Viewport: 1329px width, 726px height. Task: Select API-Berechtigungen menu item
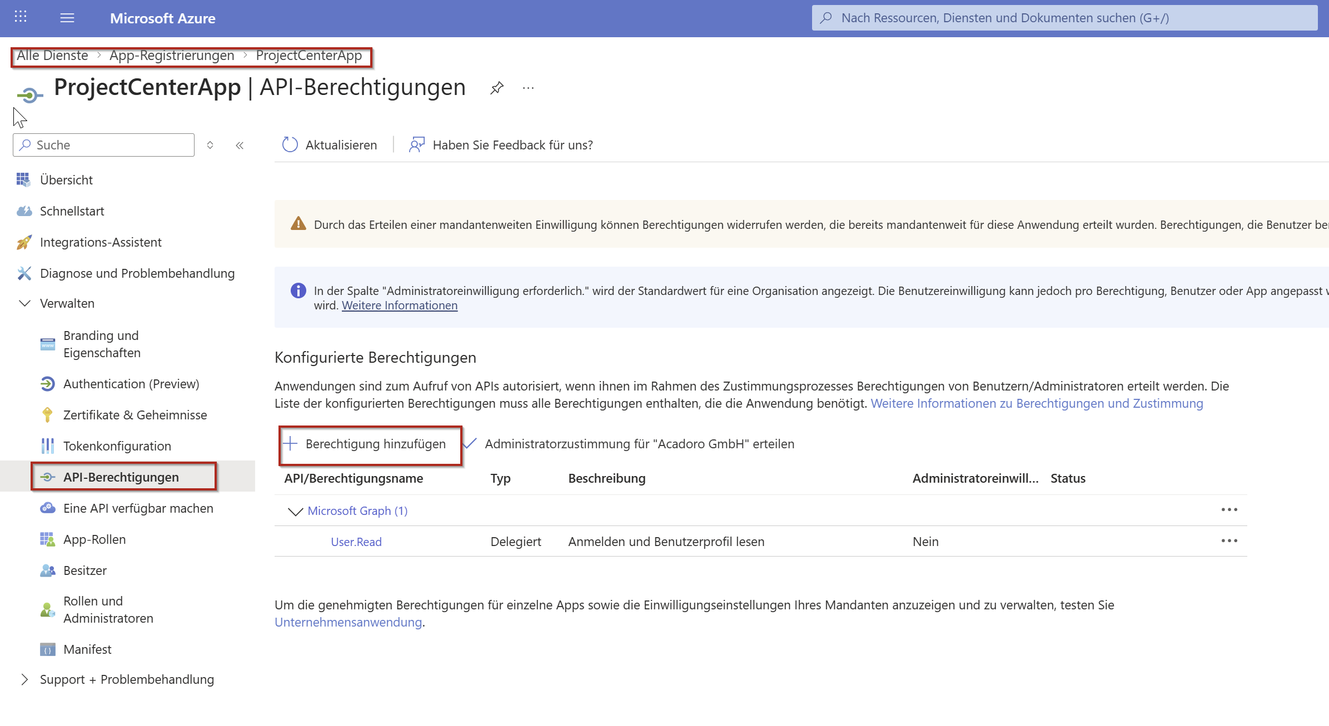[x=121, y=477]
